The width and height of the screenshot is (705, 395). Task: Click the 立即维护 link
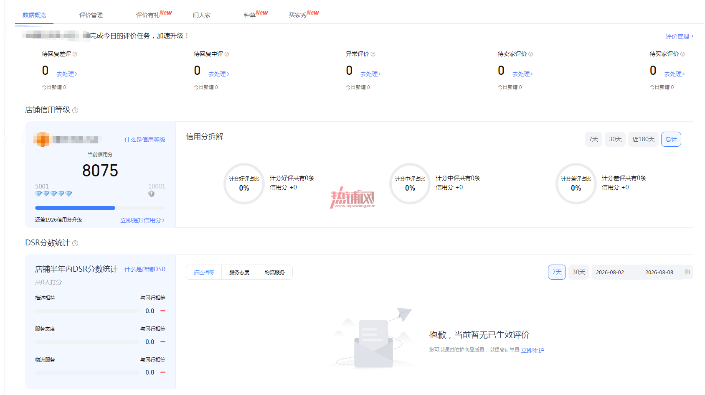[x=533, y=350]
